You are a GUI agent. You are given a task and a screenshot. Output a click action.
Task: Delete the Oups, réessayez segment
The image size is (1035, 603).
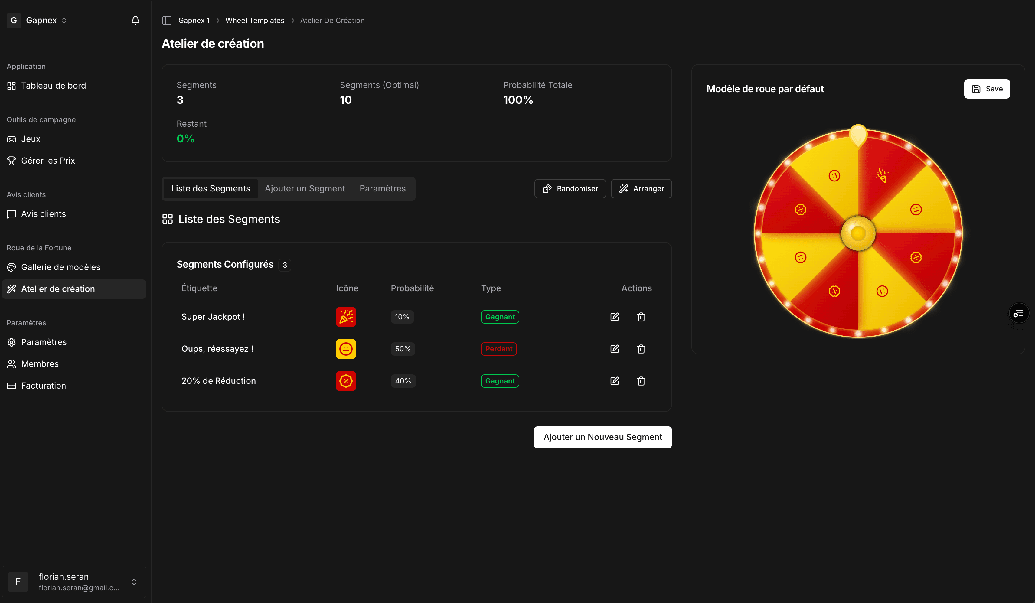(x=641, y=349)
